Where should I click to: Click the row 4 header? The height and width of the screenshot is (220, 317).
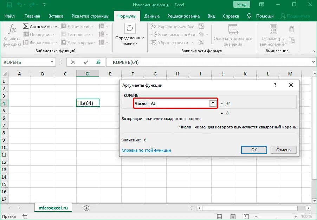[4, 103]
